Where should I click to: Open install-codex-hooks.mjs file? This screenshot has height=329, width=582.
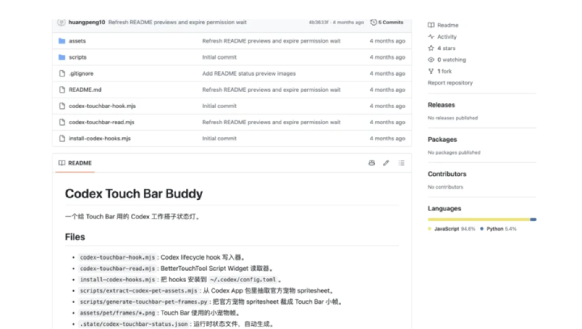(100, 138)
